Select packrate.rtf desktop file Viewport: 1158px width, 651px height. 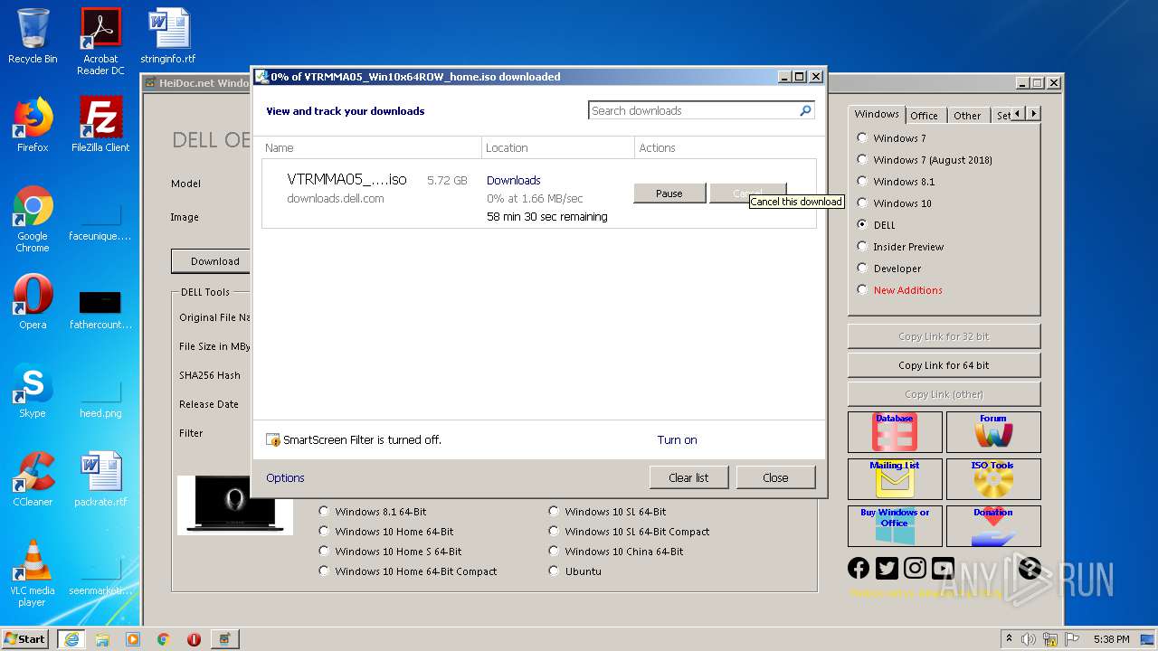point(100,479)
